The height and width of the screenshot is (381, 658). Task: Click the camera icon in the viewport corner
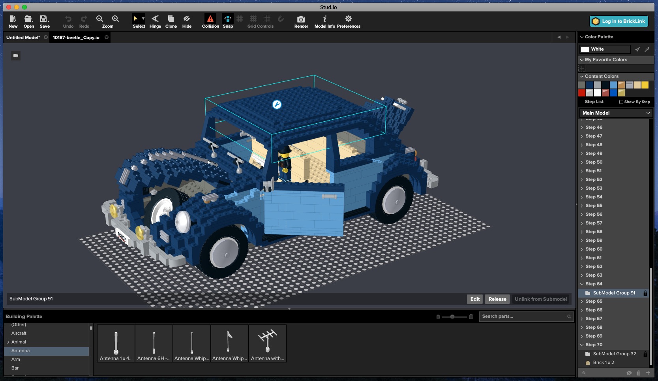(x=16, y=55)
